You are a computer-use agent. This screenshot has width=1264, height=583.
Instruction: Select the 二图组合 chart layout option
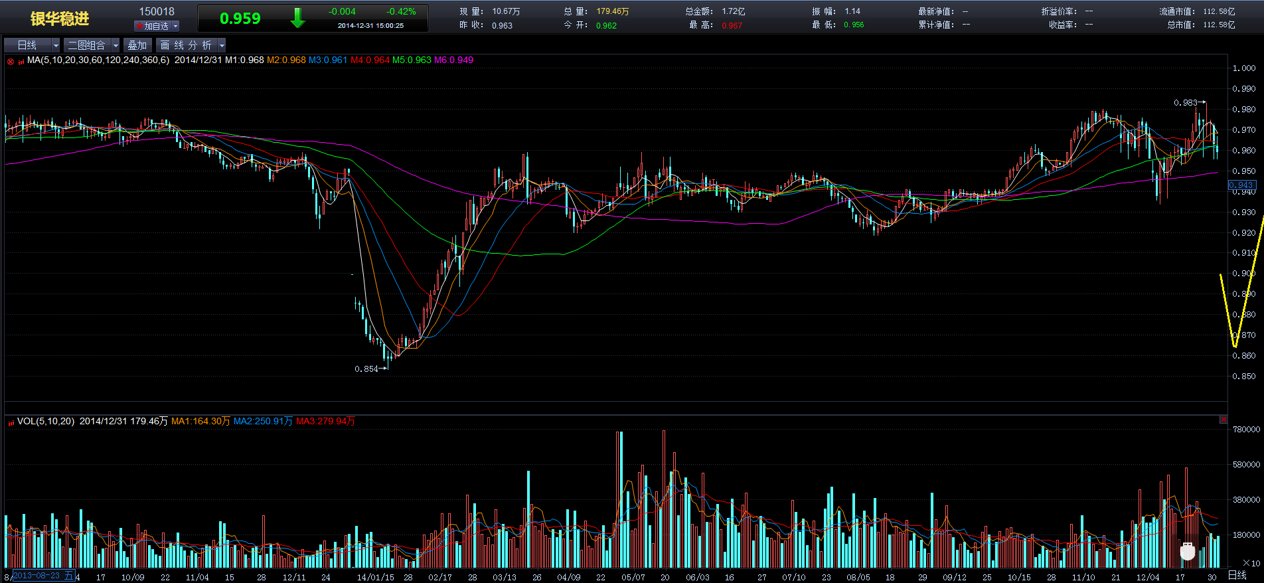point(87,45)
